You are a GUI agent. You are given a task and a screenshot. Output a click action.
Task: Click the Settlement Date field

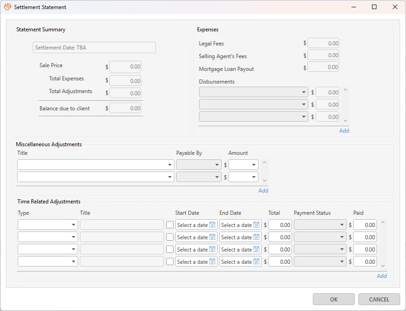pyautogui.click(x=94, y=48)
